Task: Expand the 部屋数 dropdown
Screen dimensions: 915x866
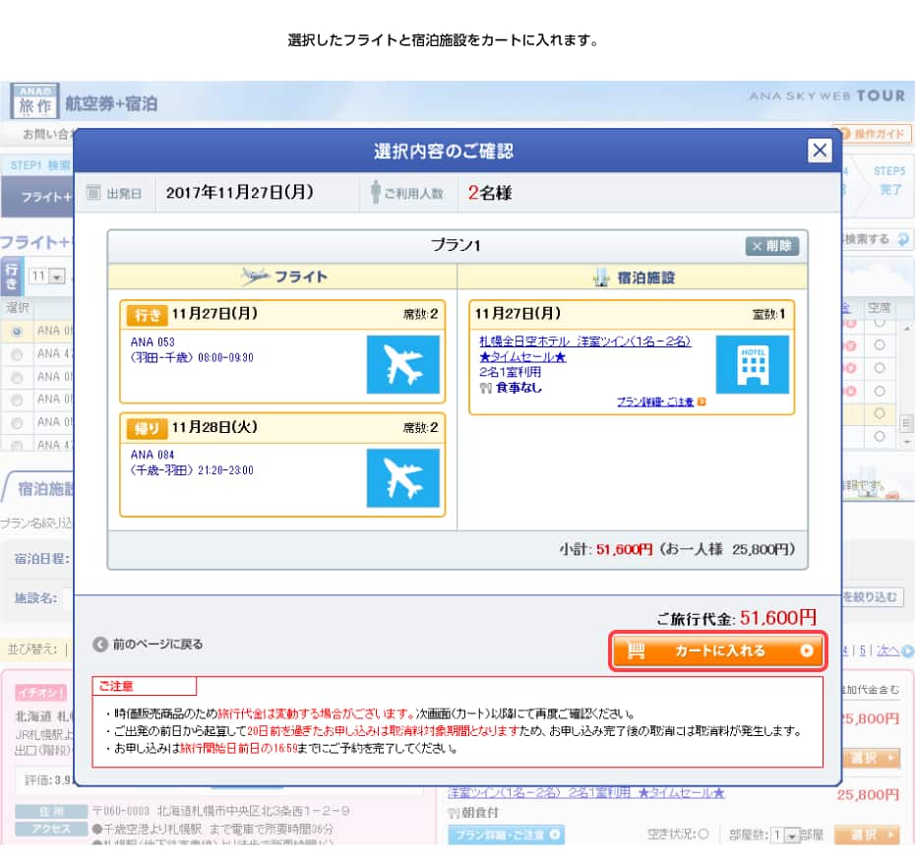Action: tap(785, 835)
